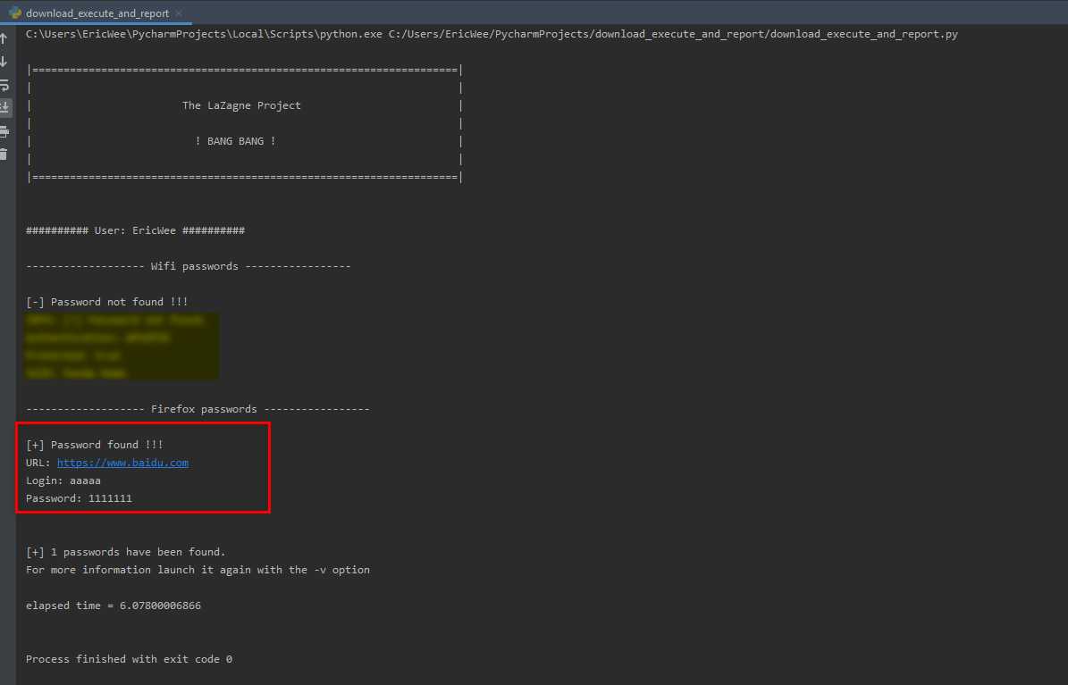The height and width of the screenshot is (685, 1068).
Task: Click the Up the stack trace arrow
Action: point(4,38)
